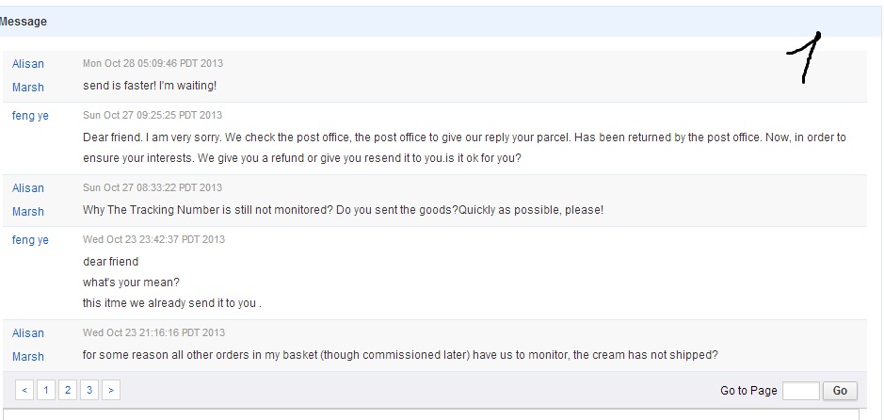Image resolution: width=884 pixels, height=420 pixels.
Task: Open feng ye's name on the Oct 27 message
Action: 30,116
